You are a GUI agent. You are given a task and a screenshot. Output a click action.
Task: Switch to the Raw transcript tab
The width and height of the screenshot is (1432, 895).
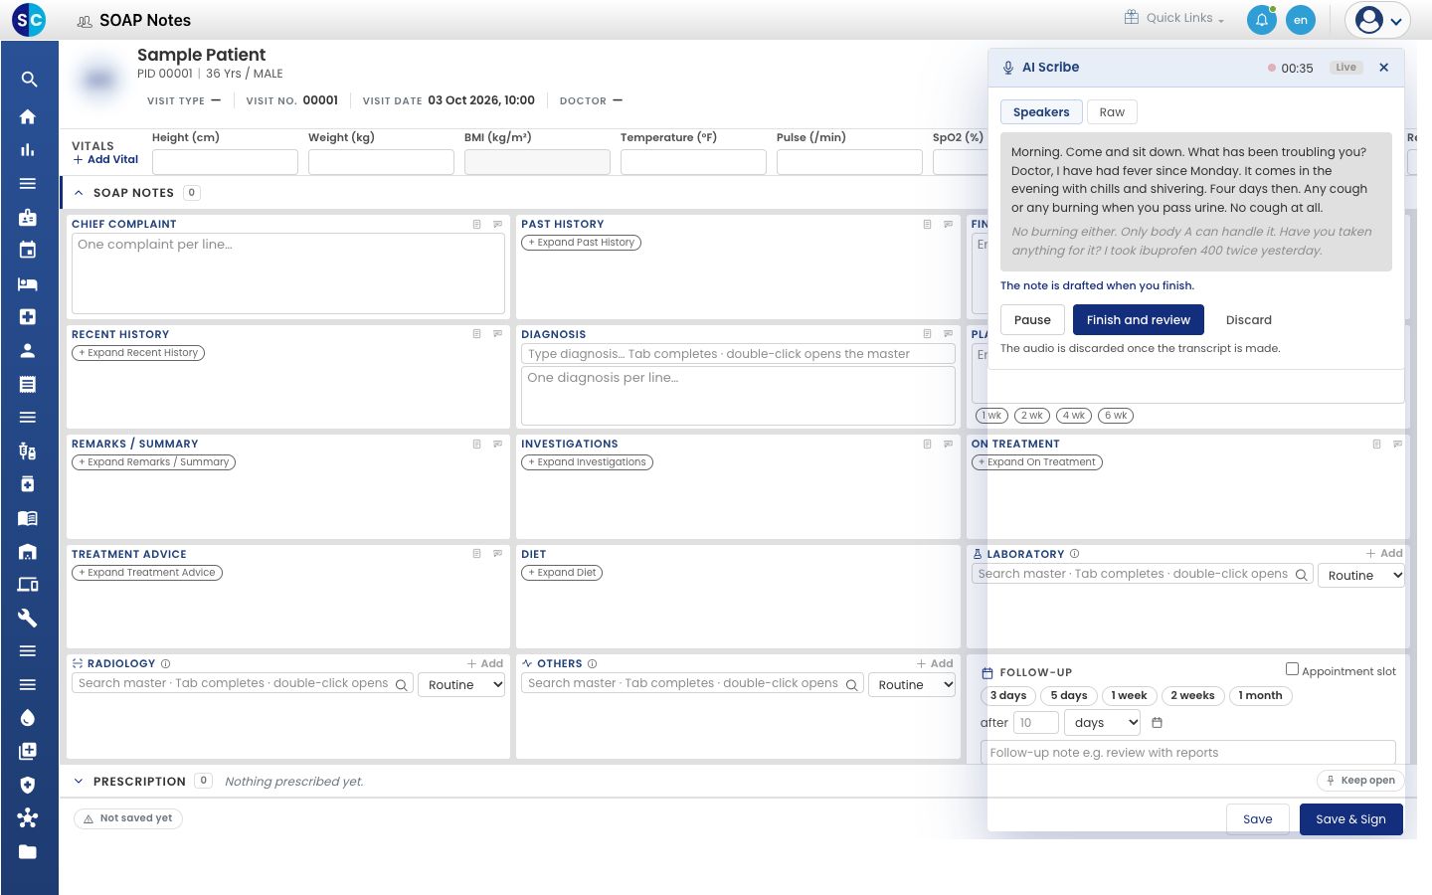click(1112, 112)
